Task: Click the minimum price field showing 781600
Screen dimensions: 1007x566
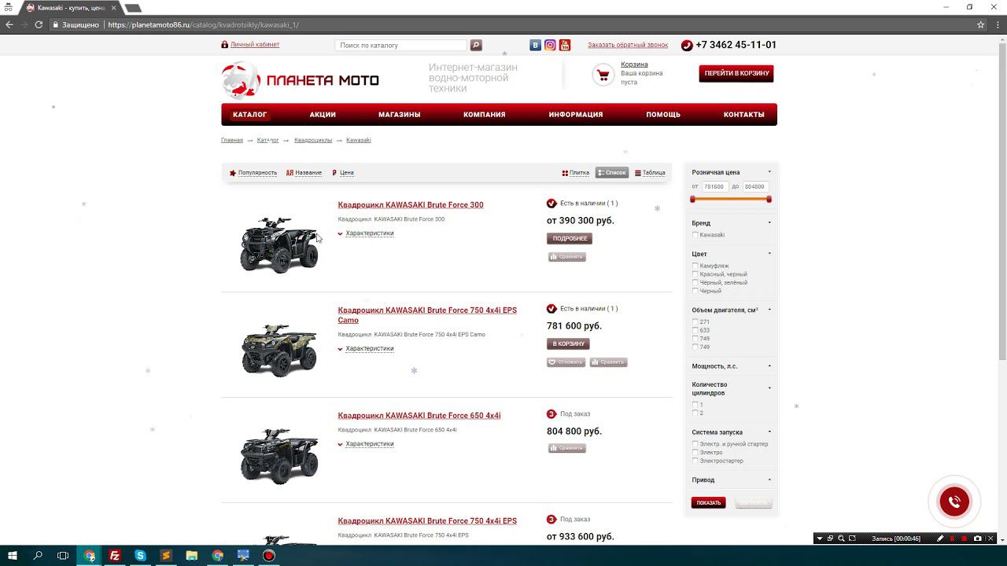Action: tap(714, 187)
